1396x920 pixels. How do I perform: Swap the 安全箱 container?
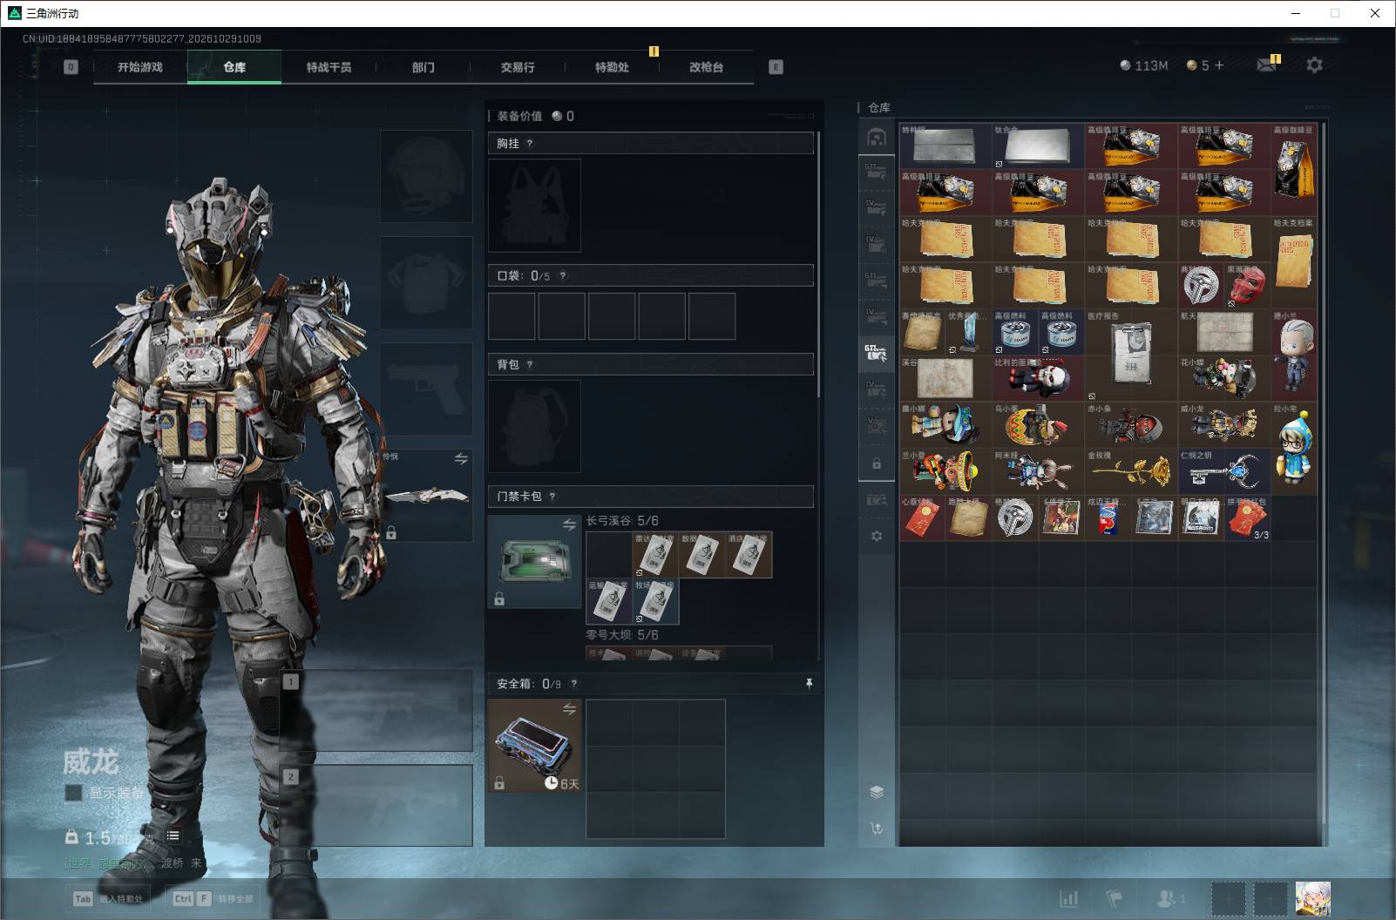pos(569,709)
